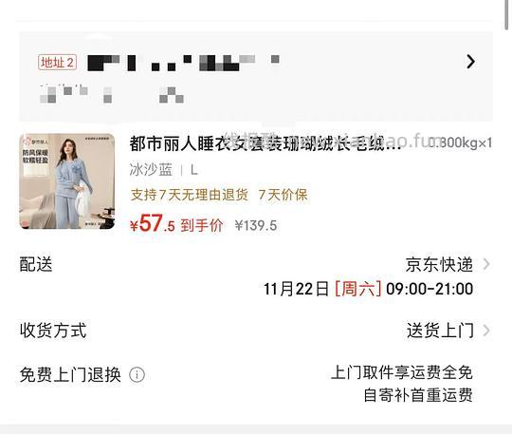Select the 京东快递 delivery method

pyautogui.click(x=439, y=264)
